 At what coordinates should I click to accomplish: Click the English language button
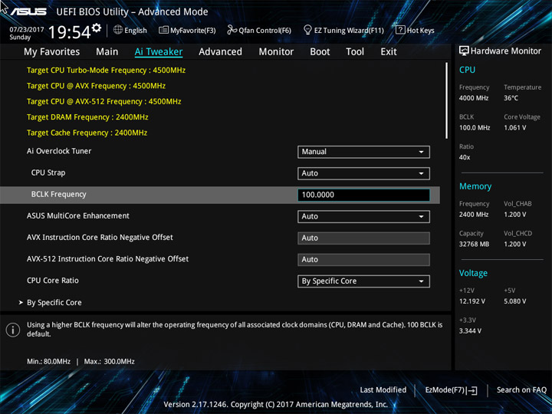(x=130, y=30)
